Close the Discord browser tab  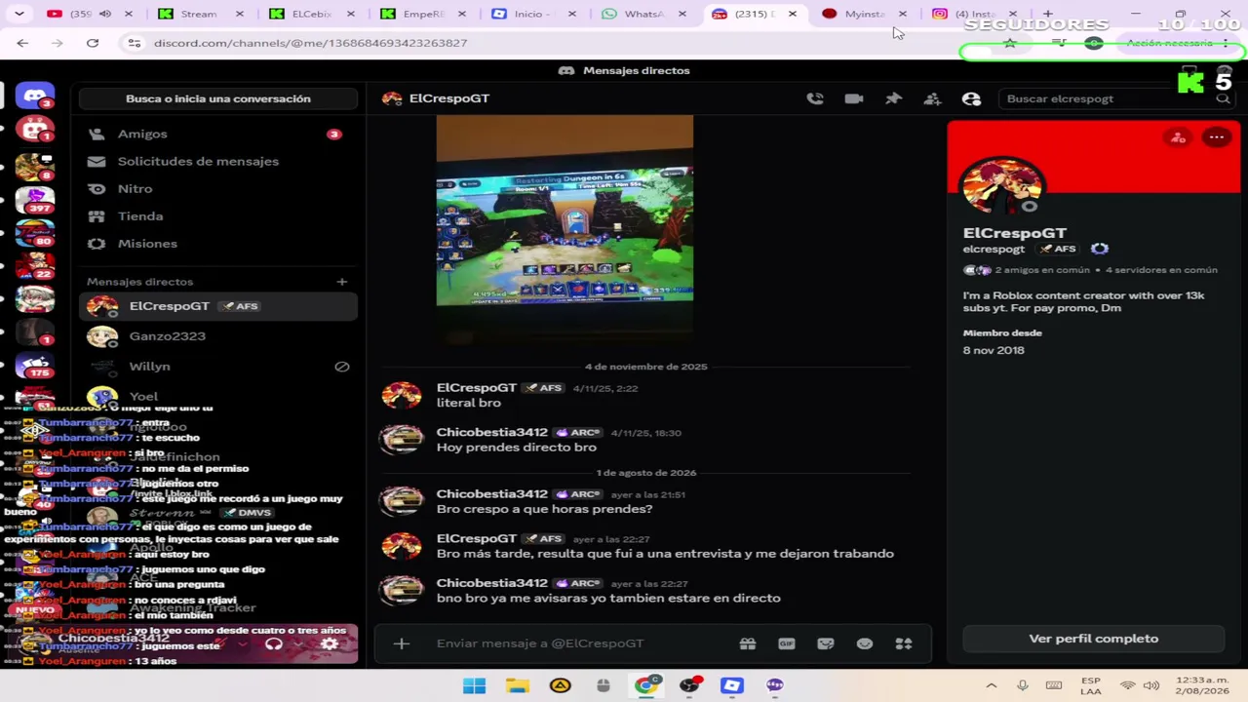(x=792, y=14)
